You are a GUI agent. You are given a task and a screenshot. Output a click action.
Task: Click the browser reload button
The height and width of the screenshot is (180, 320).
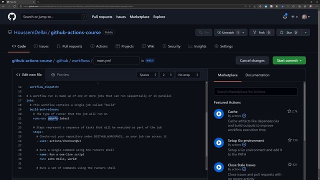tap(14, 6)
